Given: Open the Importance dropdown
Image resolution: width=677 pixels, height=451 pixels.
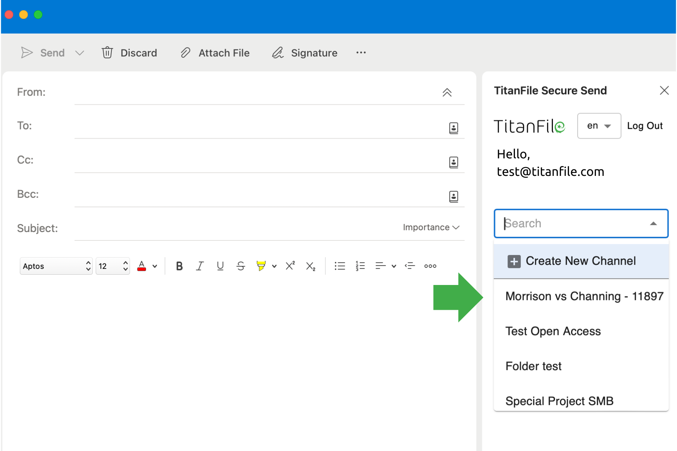Looking at the screenshot, I should point(431,227).
